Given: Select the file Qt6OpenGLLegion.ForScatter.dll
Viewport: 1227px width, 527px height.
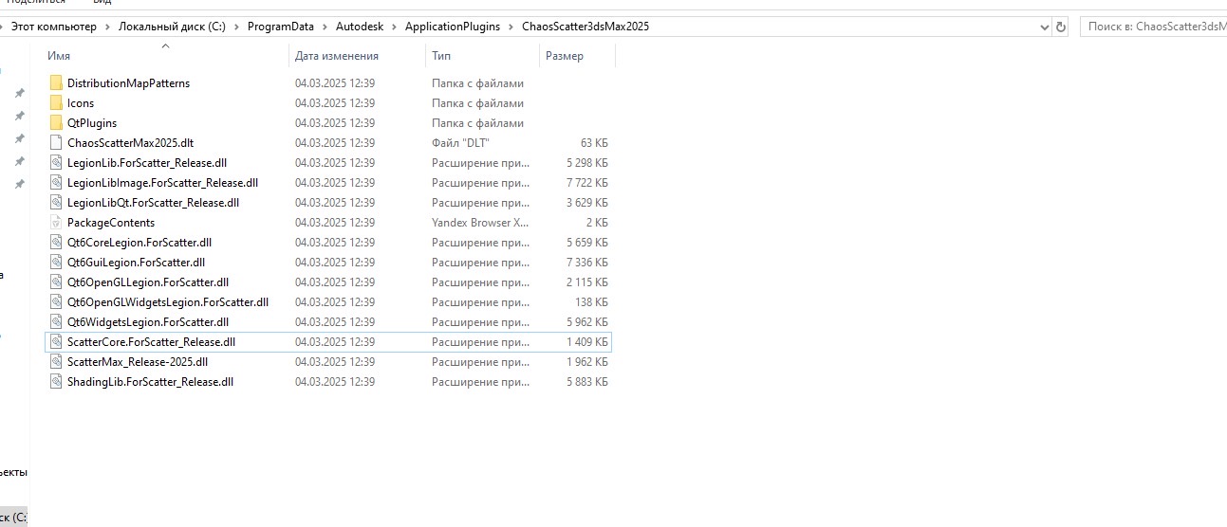Looking at the screenshot, I should click(x=148, y=282).
